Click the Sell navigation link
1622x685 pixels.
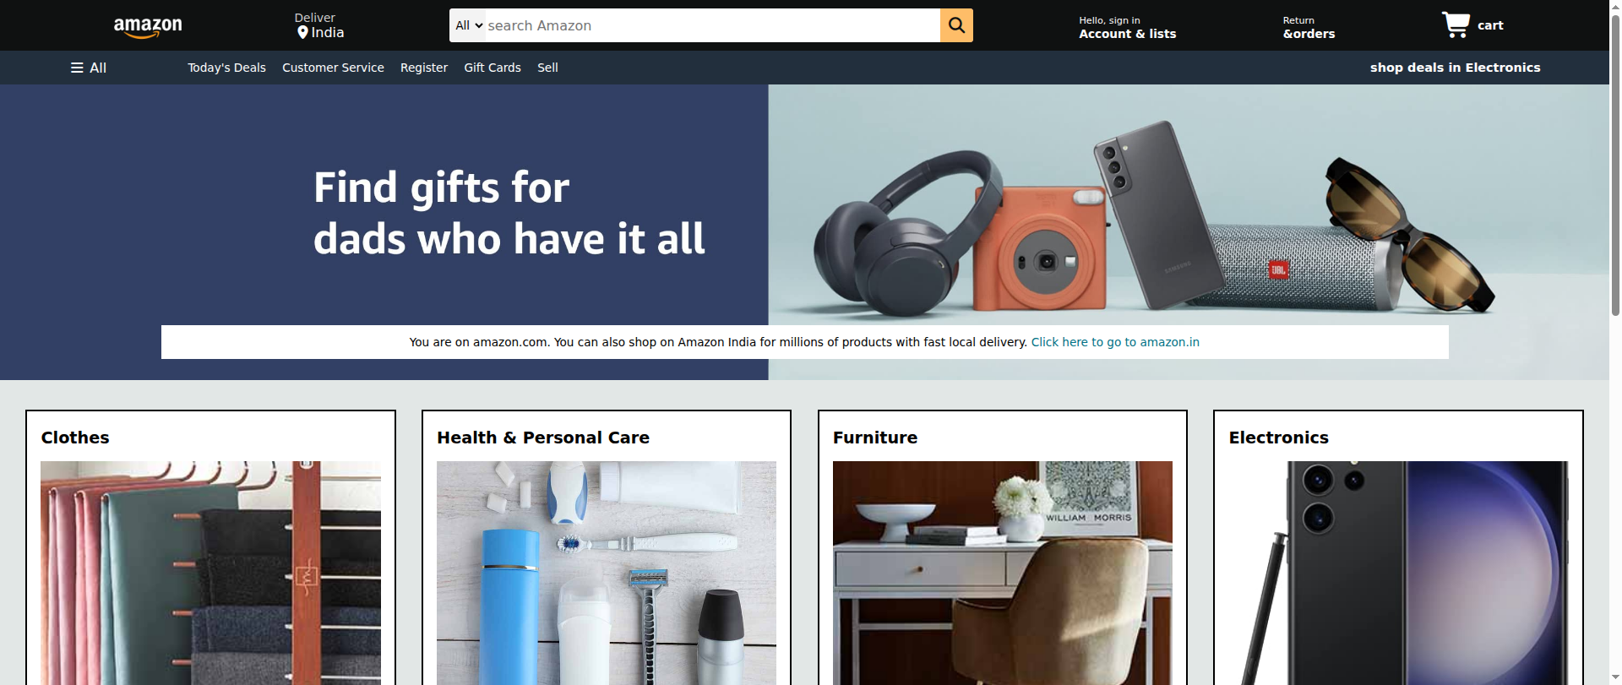[x=547, y=68]
